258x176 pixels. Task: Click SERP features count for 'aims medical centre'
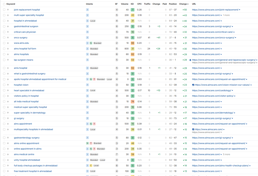click(117, 154)
